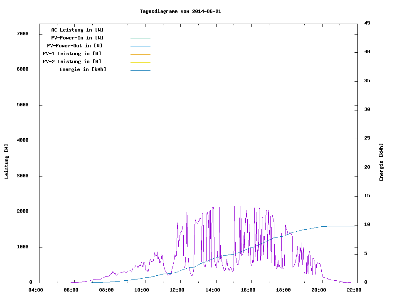Pick the PV-1 Leistung in [W] legend entry
The width and height of the screenshot is (399, 299).
(x=72, y=54)
